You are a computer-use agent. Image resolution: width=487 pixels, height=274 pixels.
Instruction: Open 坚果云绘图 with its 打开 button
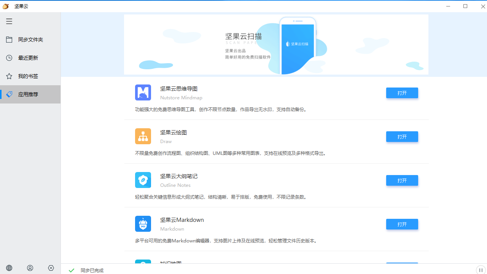(x=402, y=137)
